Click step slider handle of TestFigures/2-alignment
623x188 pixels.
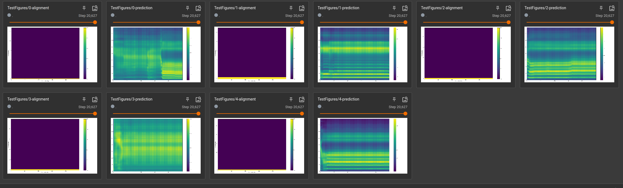pos(509,22)
